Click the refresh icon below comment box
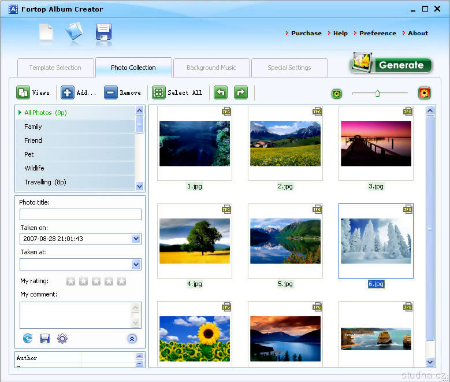This screenshot has width=450, height=382. coord(28,339)
